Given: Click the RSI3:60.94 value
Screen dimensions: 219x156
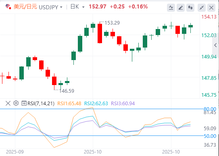Looking at the screenshot, I should [x=123, y=104].
